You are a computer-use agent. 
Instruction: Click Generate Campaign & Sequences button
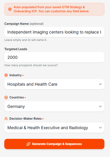tap(54, 144)
